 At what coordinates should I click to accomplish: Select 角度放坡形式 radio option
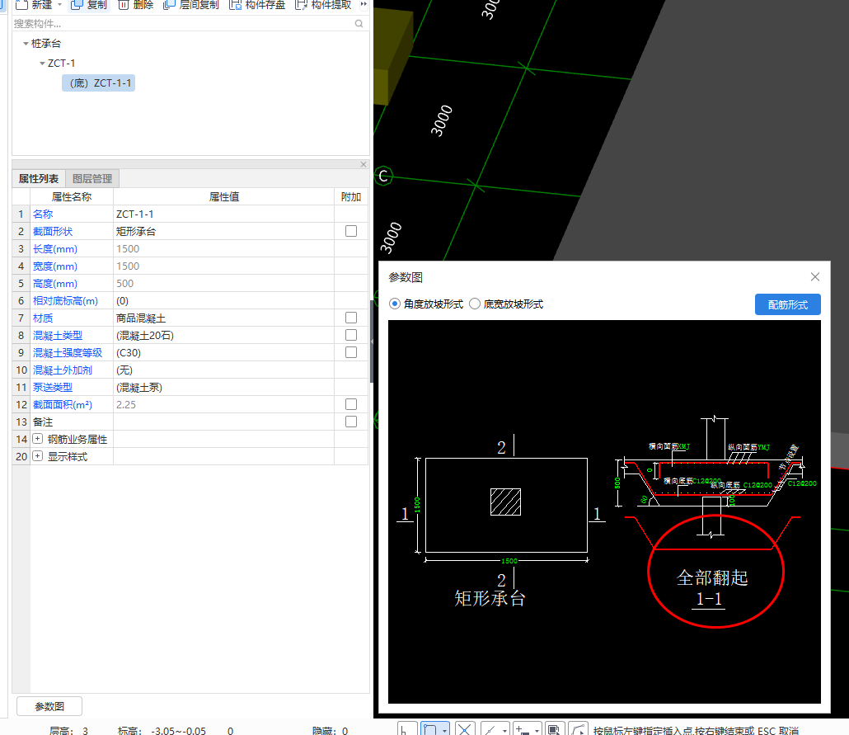(x=395, y=304)
